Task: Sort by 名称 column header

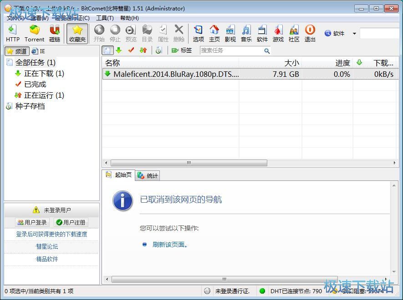Action: click(x=170, y=63)
